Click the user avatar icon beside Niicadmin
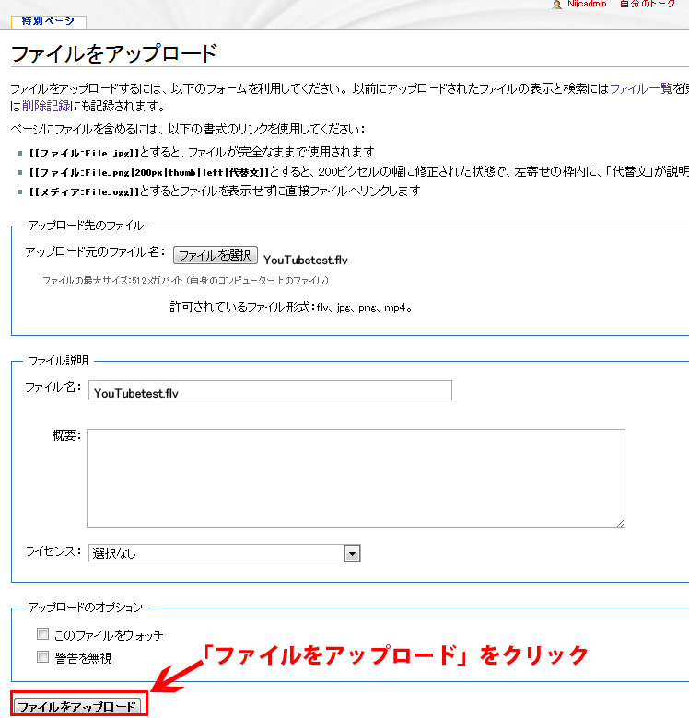The width and height of the screenshot is (689, 718). click(556, 5)
